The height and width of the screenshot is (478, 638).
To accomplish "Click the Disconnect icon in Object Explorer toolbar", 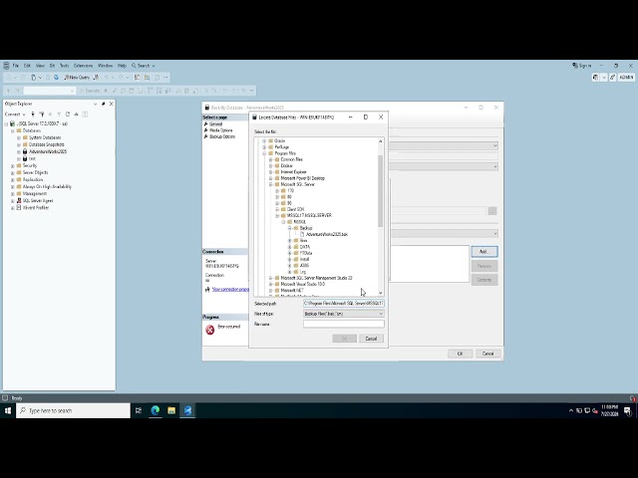I will tap(42, 115).
